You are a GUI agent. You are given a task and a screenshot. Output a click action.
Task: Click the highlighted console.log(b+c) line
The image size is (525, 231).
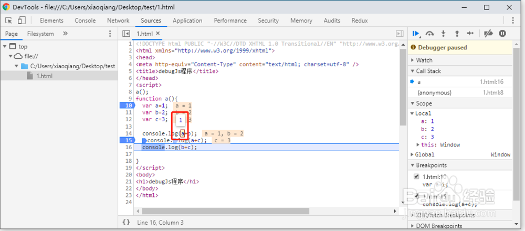(x=266, y=147)
